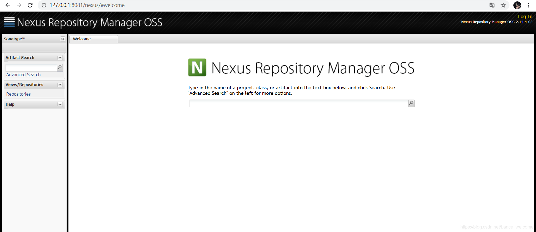Click the welcome page search magnifier

(x=411, y=103)
